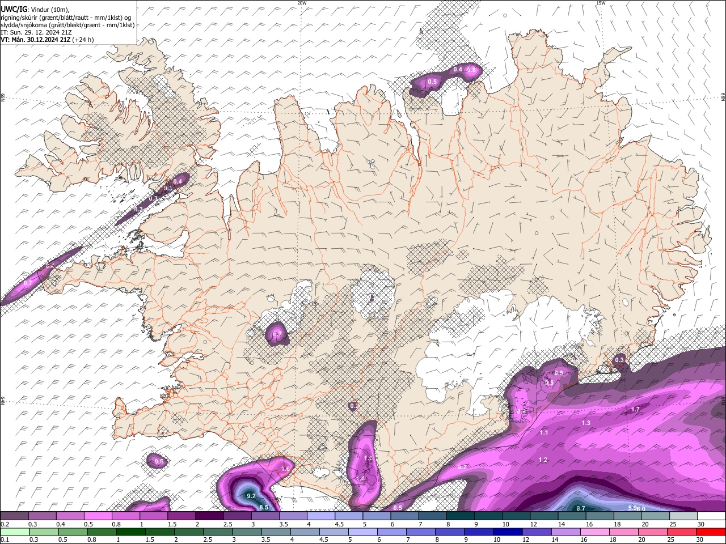
Task: Click the 'IT: Sun. 29. 12. 2024 21Z' line
Action: 36,32
